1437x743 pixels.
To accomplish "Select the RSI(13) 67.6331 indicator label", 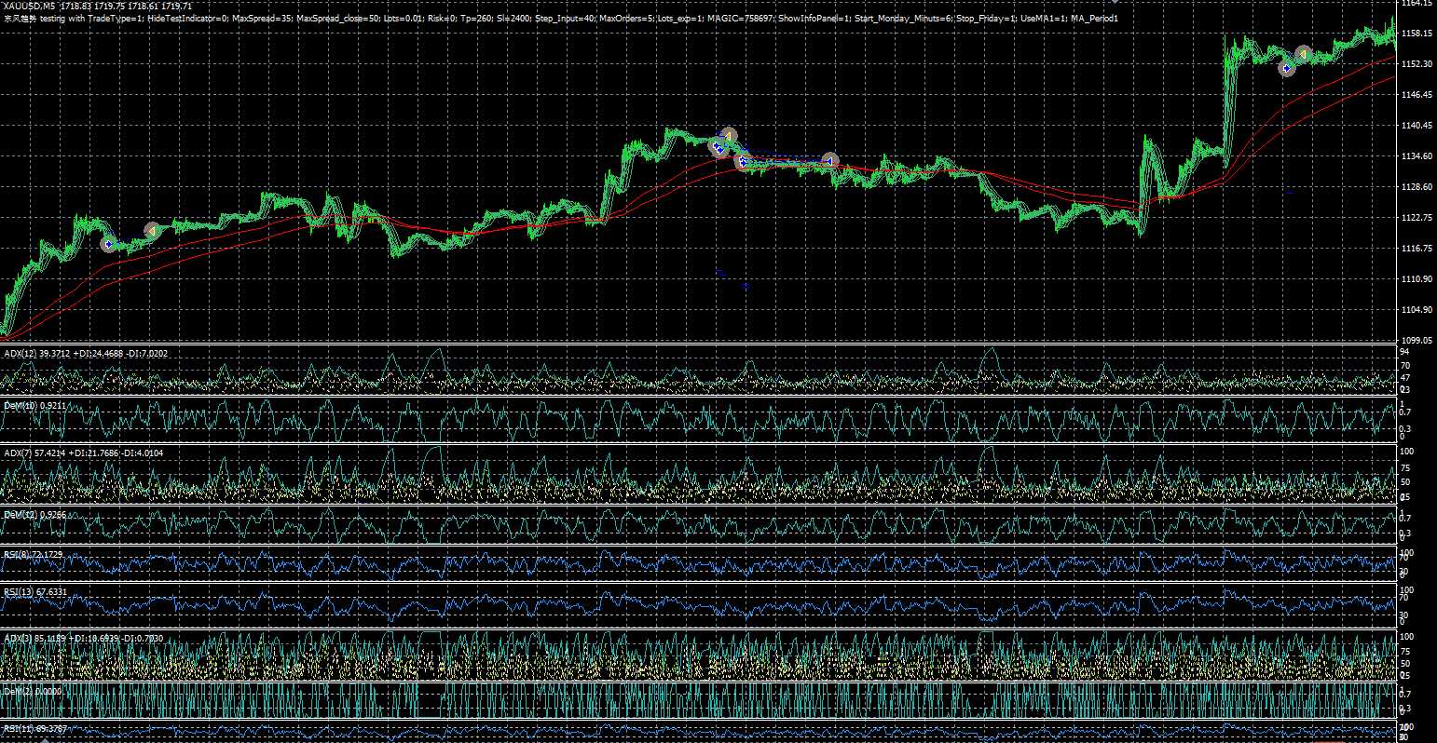I will coord(35,591).
